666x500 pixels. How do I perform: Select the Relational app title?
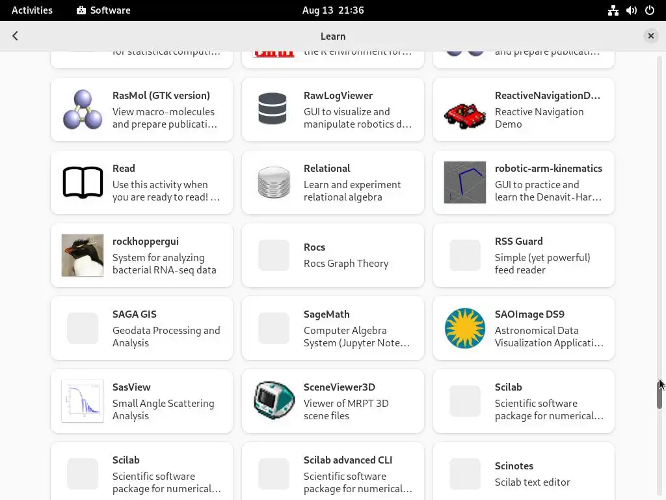pyautogui.click(x=327, y=169)
